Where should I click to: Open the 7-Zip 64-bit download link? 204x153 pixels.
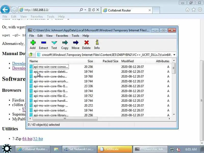pyautogui.click(x=27, y=139)
